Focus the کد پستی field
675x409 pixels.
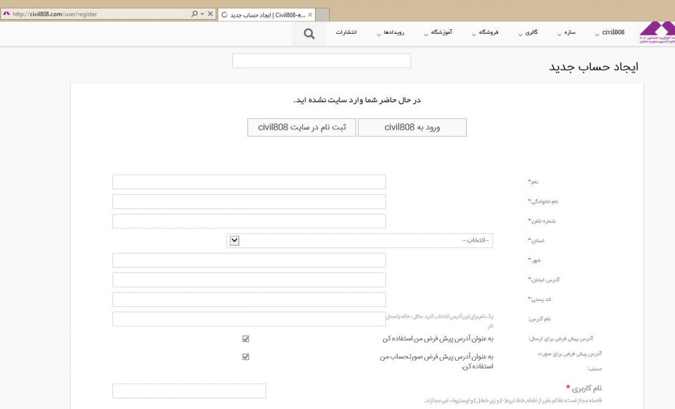tap(249, 299)
